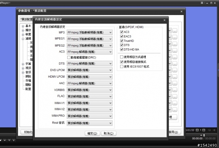
Task: Select 存檔 in the preferences tree
Action: click(28, 81)
